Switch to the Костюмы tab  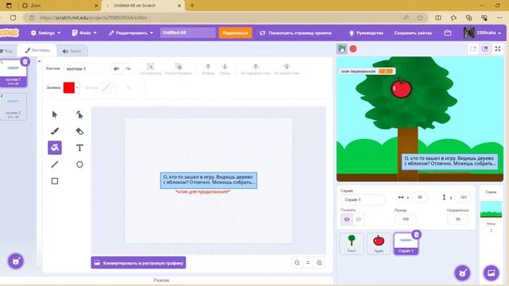[37, 50]
